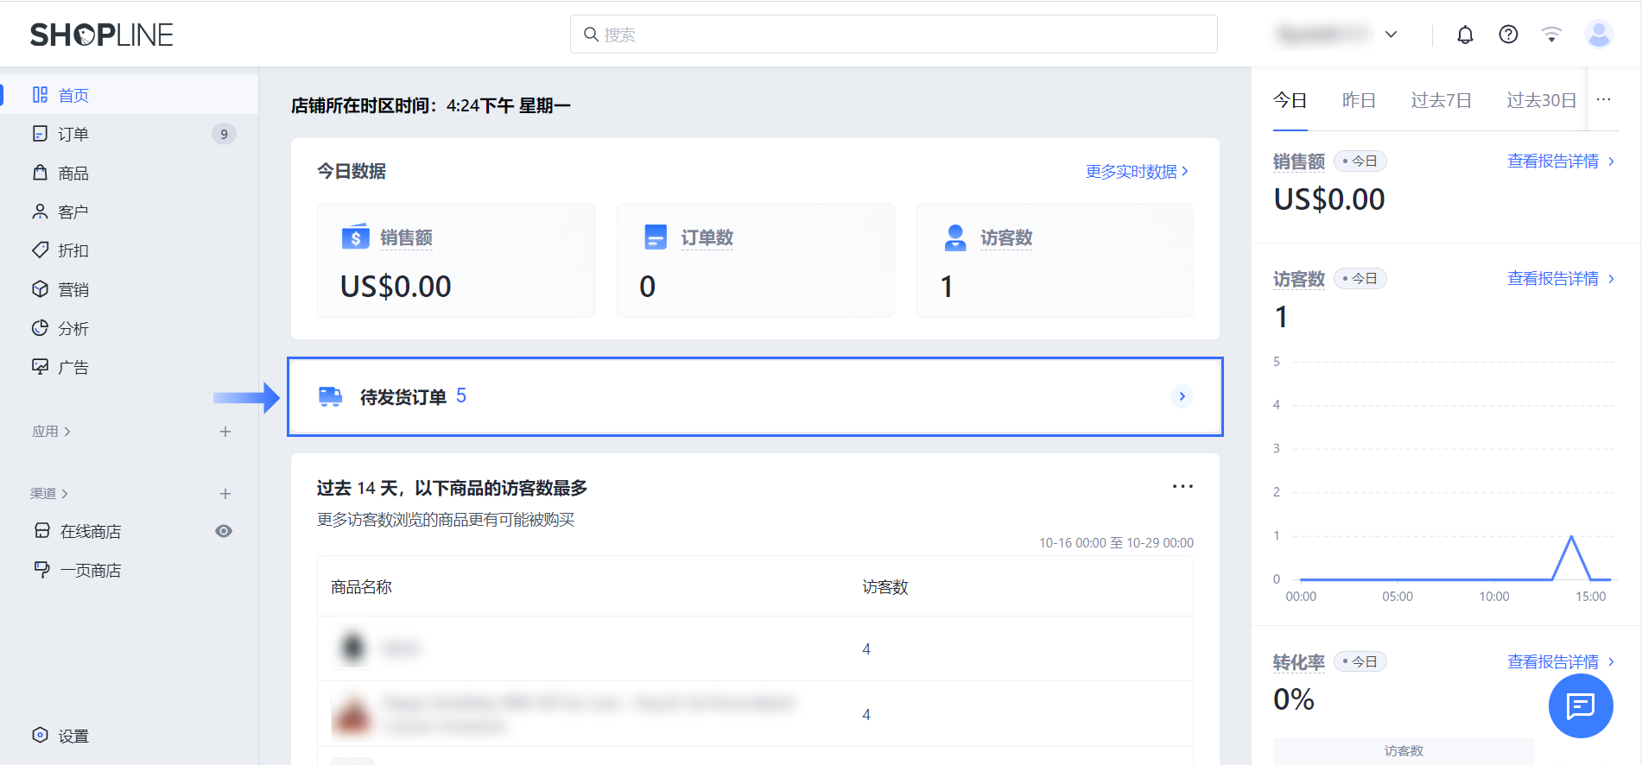1642x765 pixels.
Task: Click the 访客数 column header in table
Action: [885, 587]
